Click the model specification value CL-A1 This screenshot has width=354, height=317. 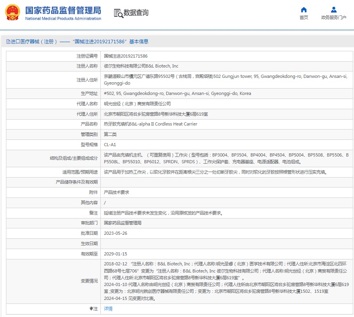pos(110,145)
